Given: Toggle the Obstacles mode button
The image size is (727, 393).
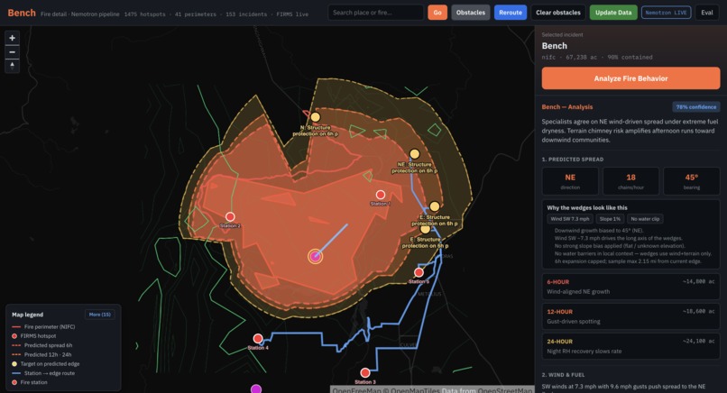Looking at the screenshot, I should [471, 13].
